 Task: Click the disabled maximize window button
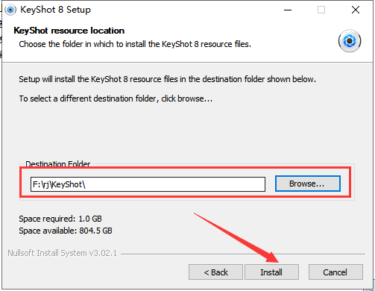tap(321, 10)
